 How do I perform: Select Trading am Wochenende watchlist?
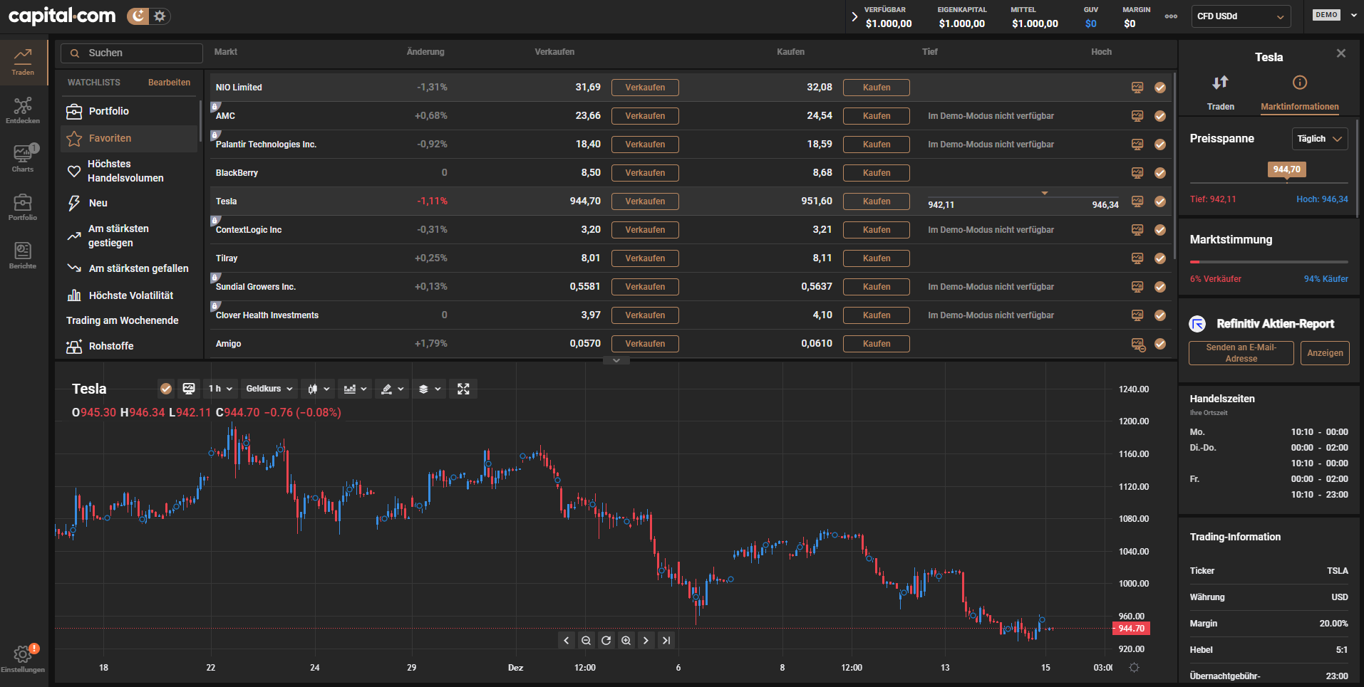(x=123, y=320)
